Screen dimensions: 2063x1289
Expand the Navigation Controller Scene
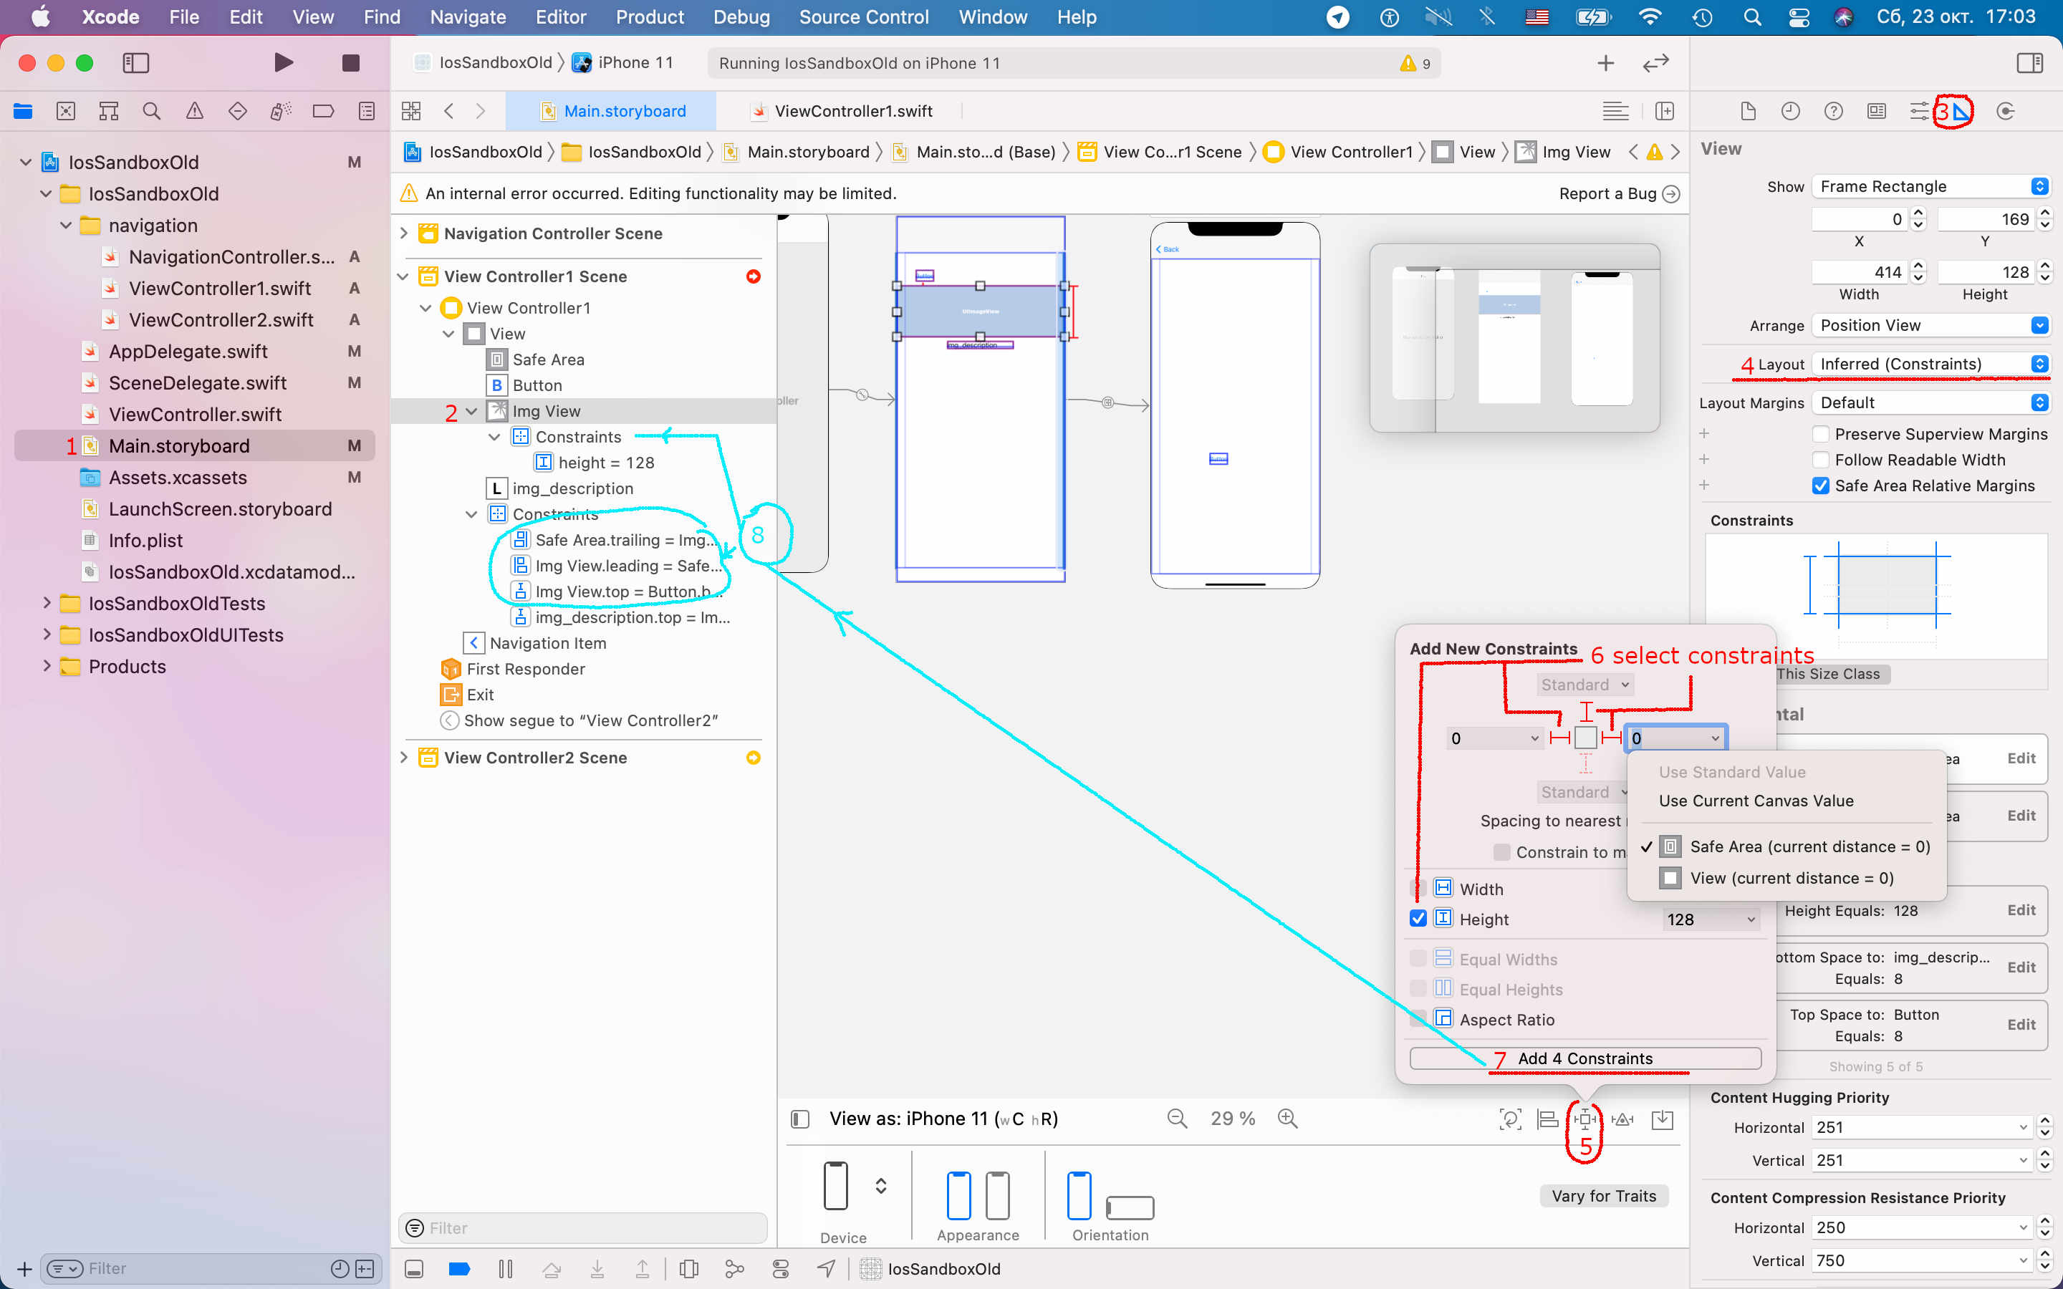(404, 233)
